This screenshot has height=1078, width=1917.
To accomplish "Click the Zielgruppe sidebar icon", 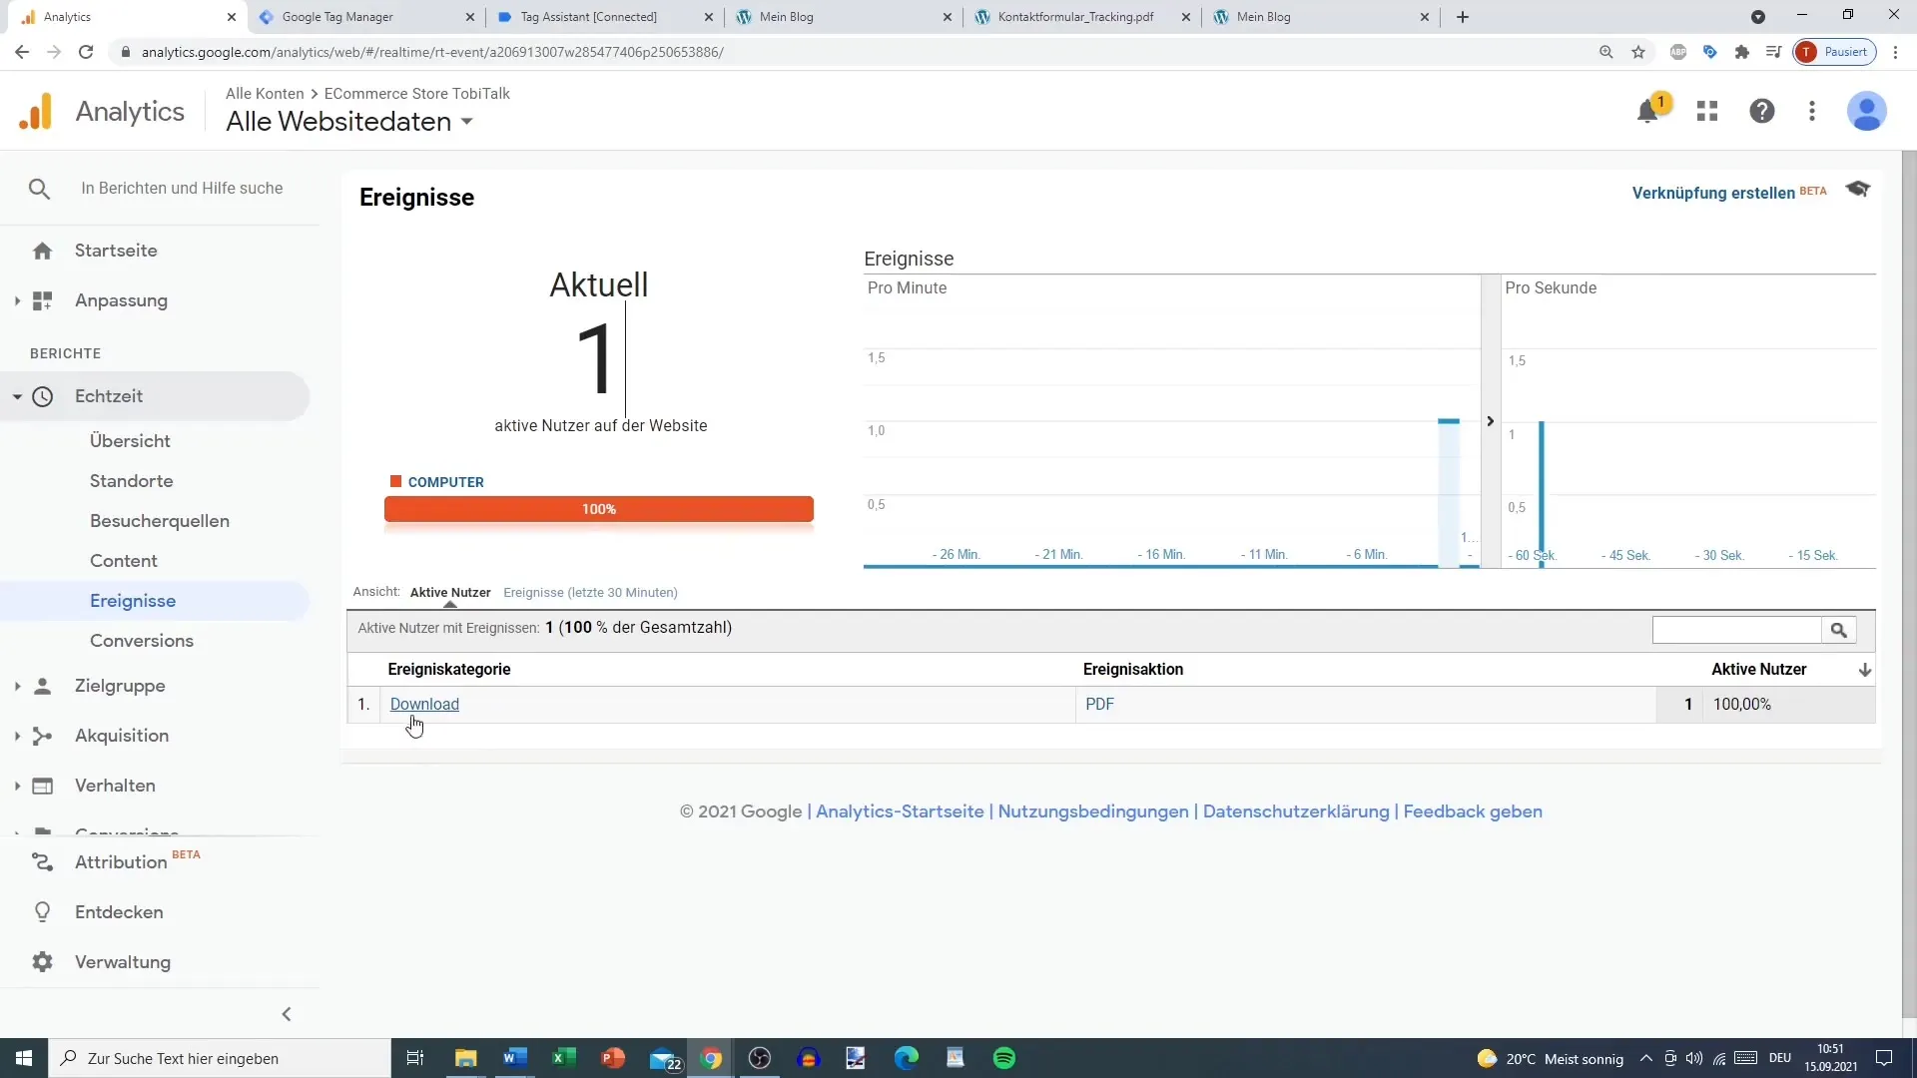I will (x=42, y=685).
